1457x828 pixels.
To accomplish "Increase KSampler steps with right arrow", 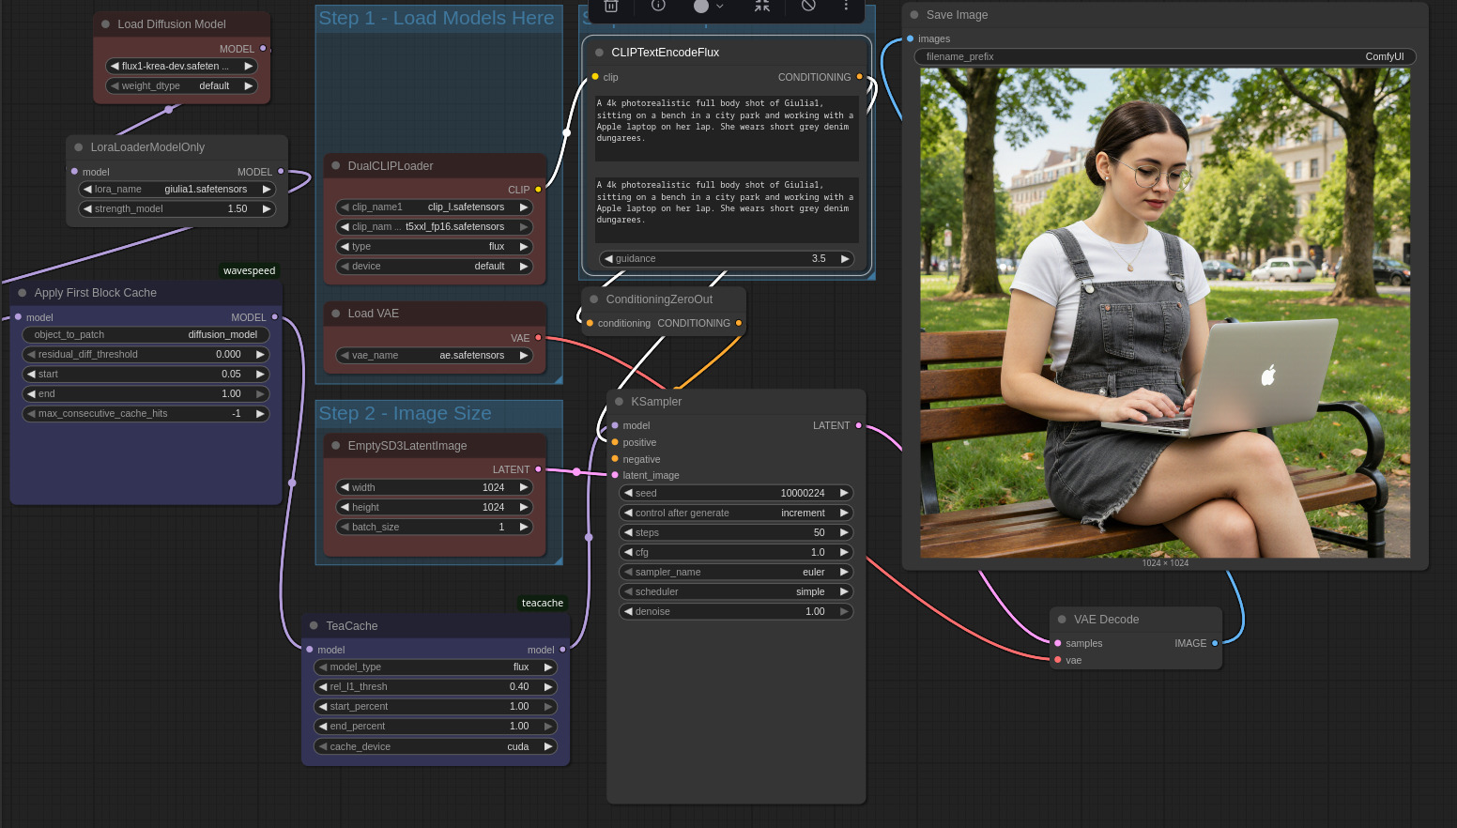I will [844, 532].
